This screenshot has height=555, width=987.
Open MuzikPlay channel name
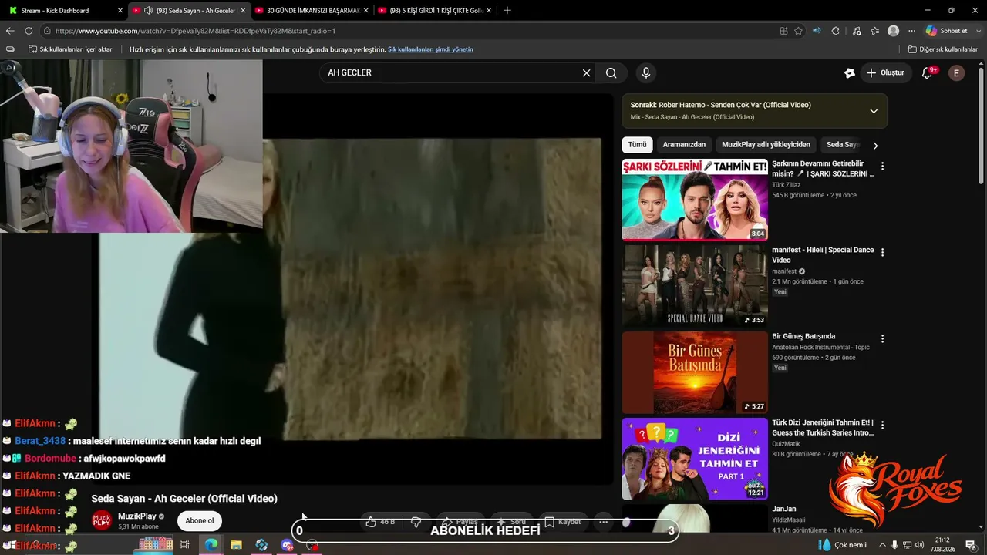tap(137, 516)
